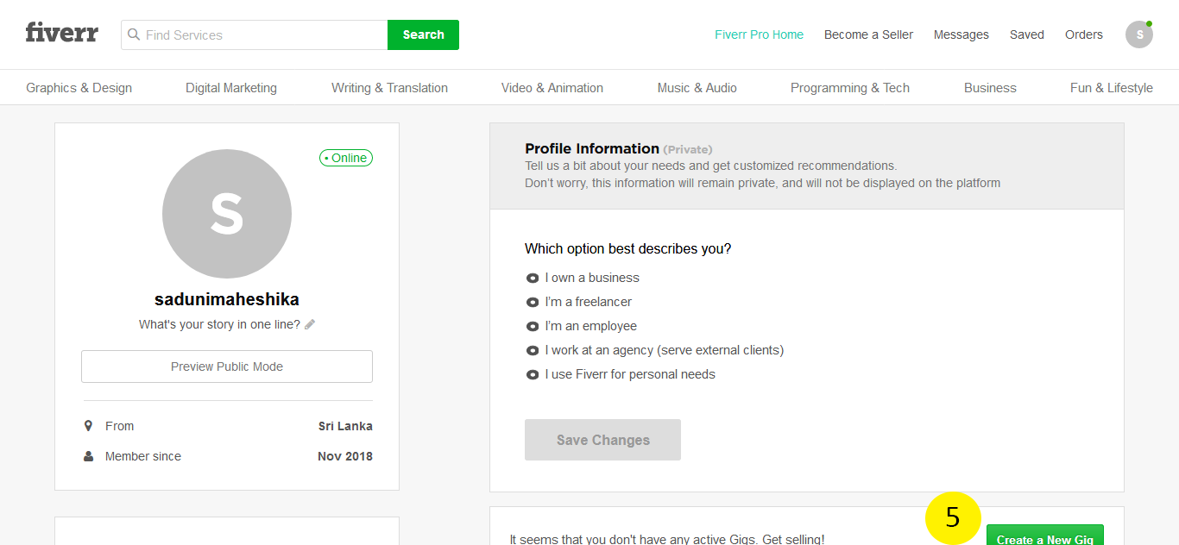
Task: Open the user avatar menu at top right
Action: coord(1139,34)
